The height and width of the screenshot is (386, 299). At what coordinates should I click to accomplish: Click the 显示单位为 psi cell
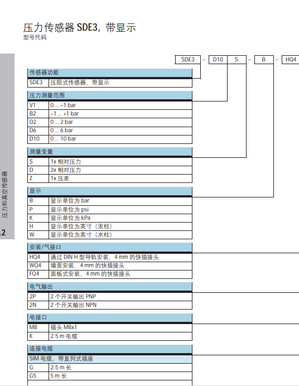coord(120,210)
